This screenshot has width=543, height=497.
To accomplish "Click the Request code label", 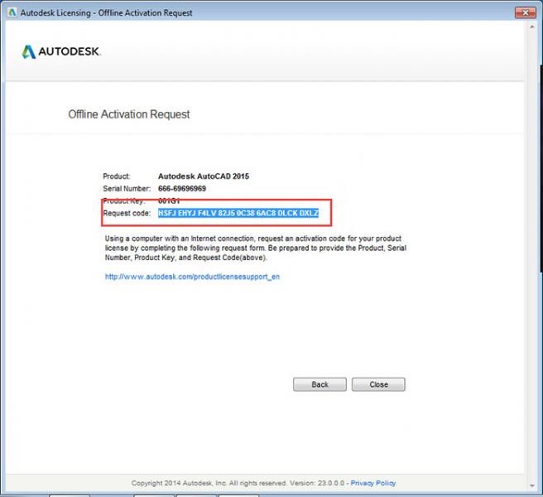I will point(127,213).
